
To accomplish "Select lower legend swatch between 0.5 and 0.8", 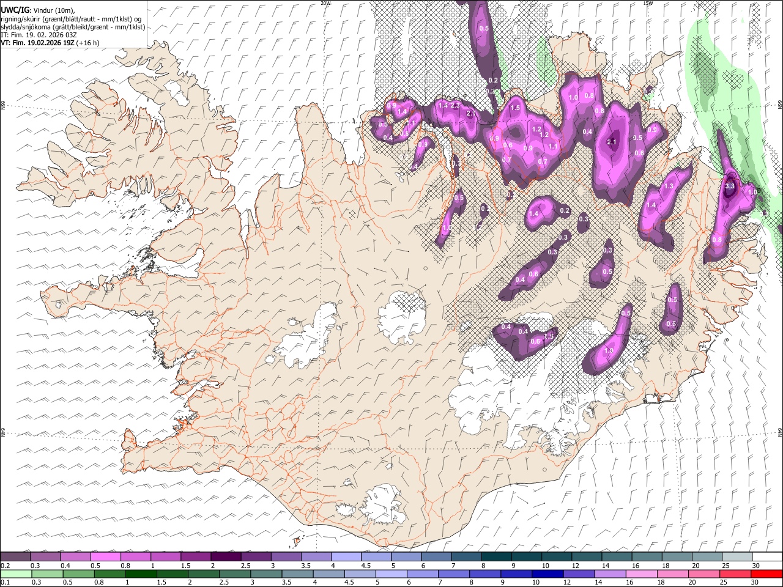I will click(78, 574).
